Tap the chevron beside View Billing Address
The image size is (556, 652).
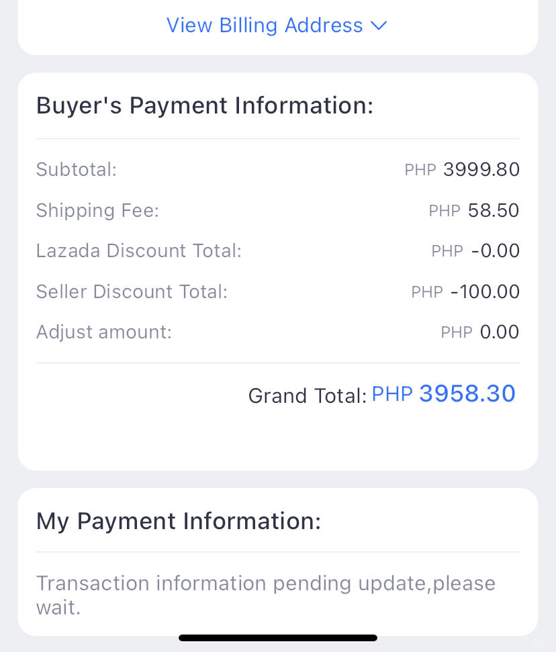click(379, 26)
